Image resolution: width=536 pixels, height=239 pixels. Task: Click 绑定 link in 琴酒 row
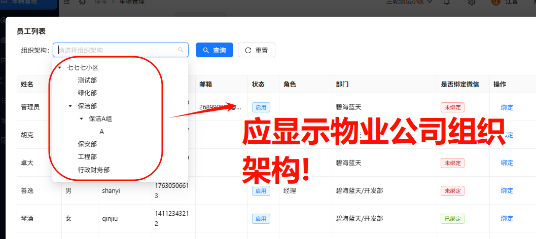click(x=507, y=219)
